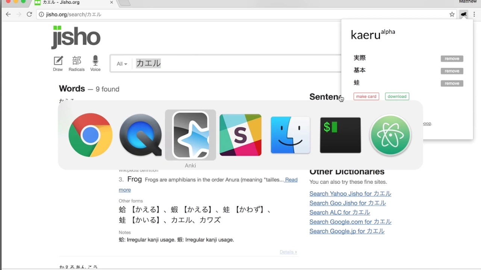
Task: Click the 基本 word in kaeru popup
Action: (360, 70)
